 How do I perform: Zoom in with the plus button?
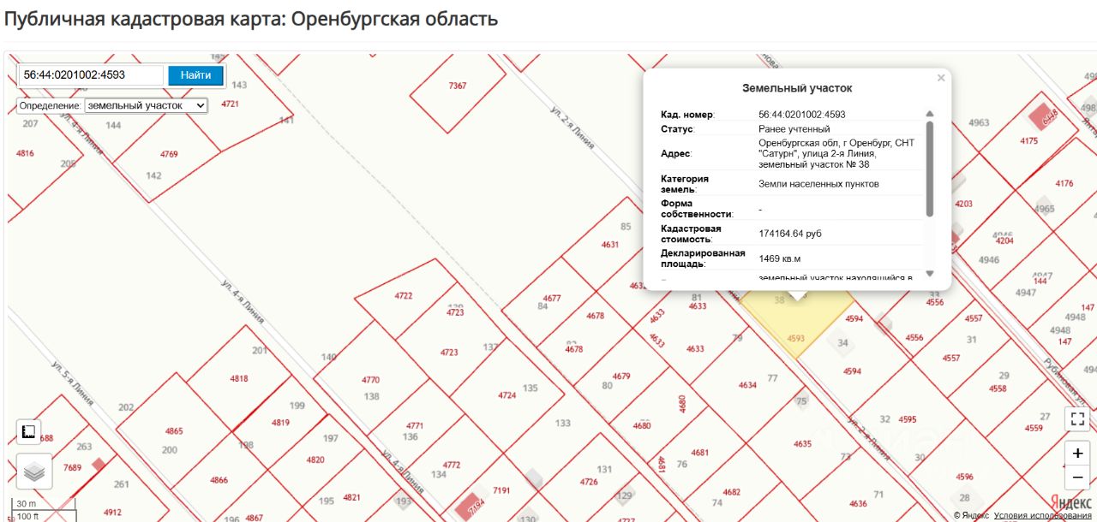(1077, 454)
